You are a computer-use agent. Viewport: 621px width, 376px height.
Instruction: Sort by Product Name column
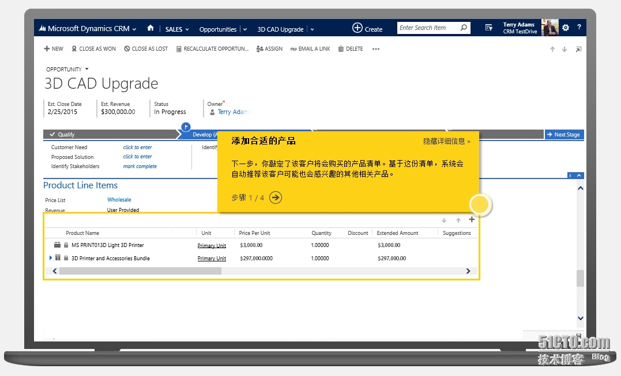(82, 233)
